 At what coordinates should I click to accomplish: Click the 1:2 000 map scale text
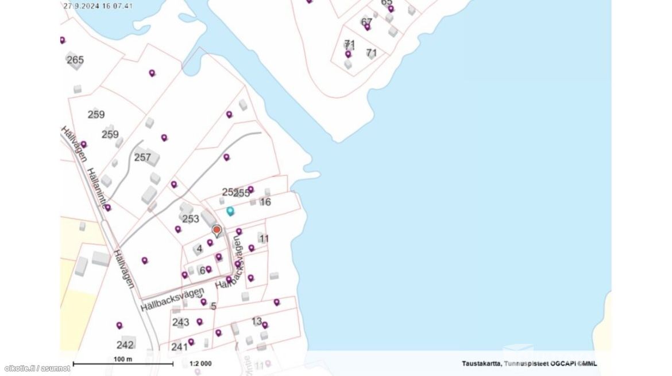coord(200,363)
